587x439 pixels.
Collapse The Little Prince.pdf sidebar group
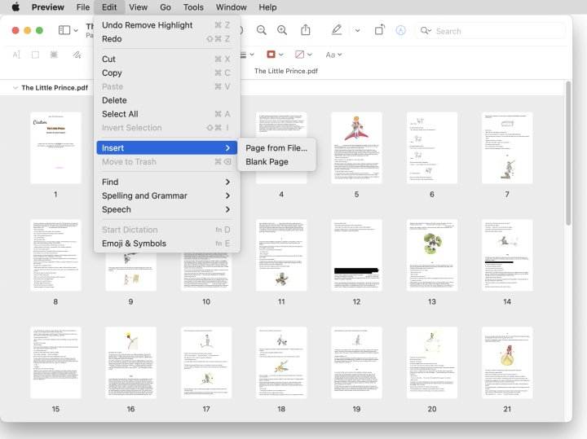[x=15, y=87]
